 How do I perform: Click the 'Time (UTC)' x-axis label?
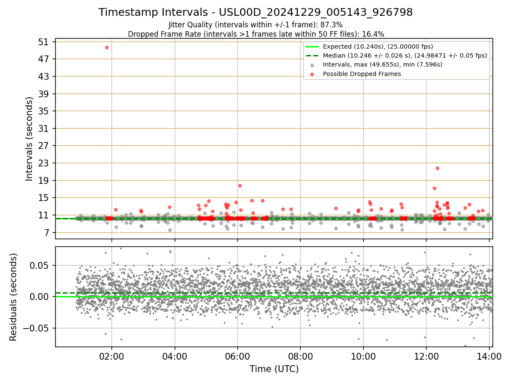click(274, 369)
